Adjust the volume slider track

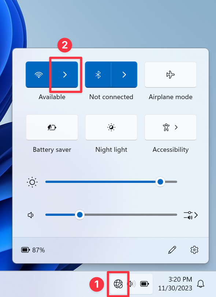pyautogui.click(x=111, y=215)
